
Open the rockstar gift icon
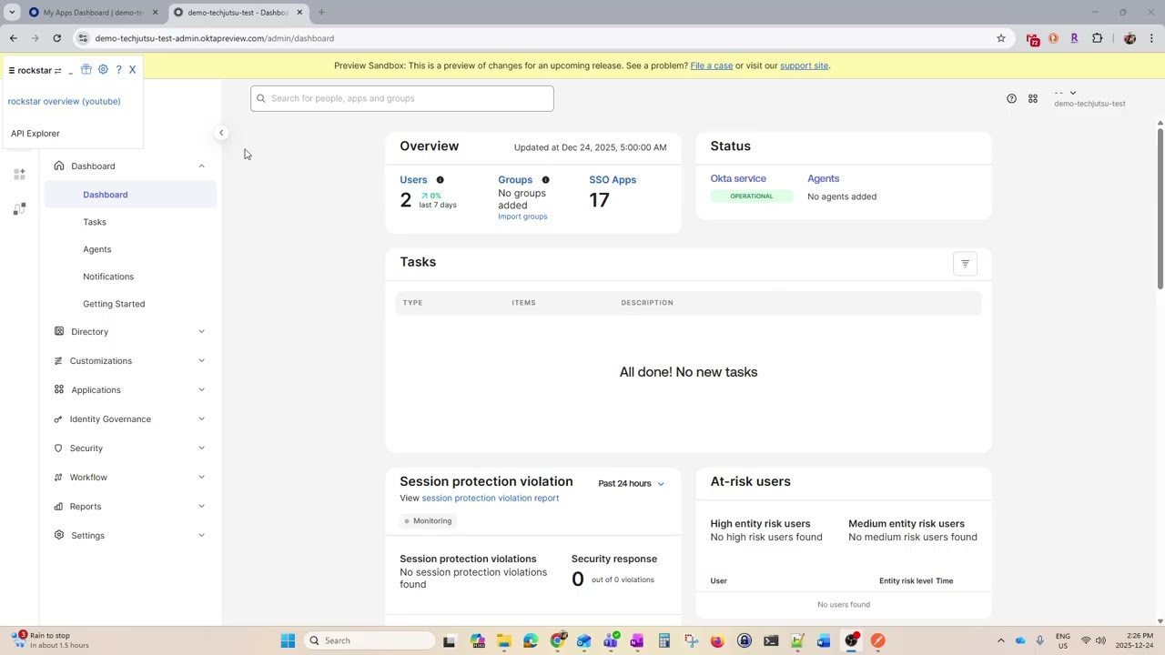click(86, 70)
